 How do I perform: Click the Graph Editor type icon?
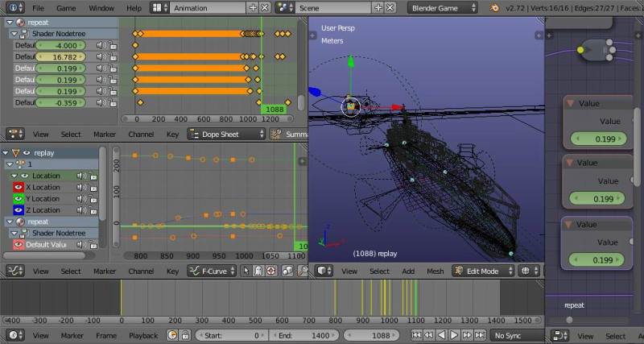11,271
